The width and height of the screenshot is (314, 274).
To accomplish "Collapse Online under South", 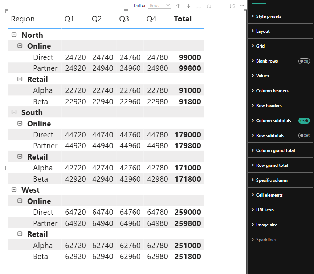I will 20,124.
